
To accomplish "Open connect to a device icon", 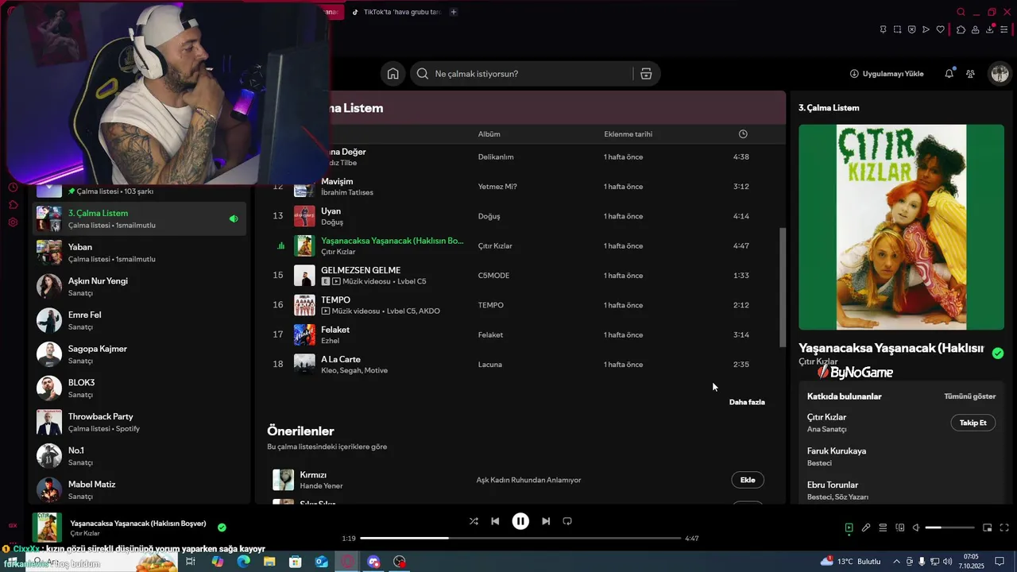I will (x=900, y=528).
